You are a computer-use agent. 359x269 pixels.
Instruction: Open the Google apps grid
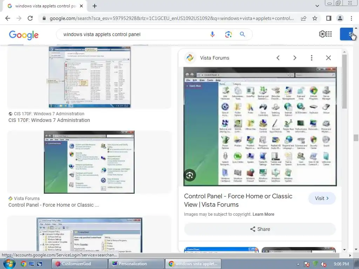[329, 34]
